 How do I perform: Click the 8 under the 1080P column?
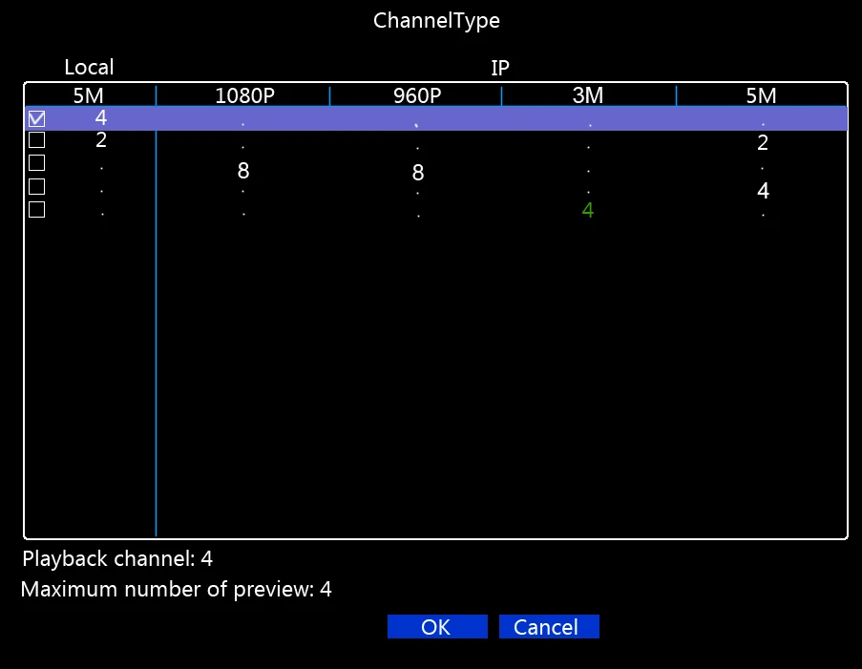click(x=243, y=171)
